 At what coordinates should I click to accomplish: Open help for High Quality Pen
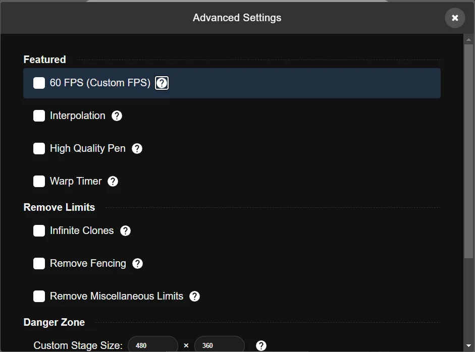pyautogui.click(x=137, y=148)
